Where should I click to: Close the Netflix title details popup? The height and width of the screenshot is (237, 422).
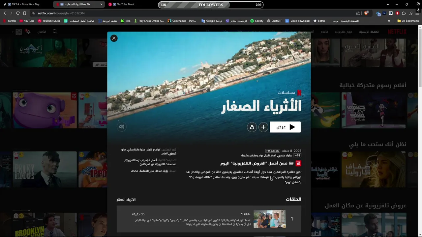pos(114,38)
